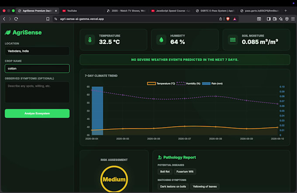Open Brave Rewards triangle icon
The image size is (297, 193).
(x=235, y=19)
